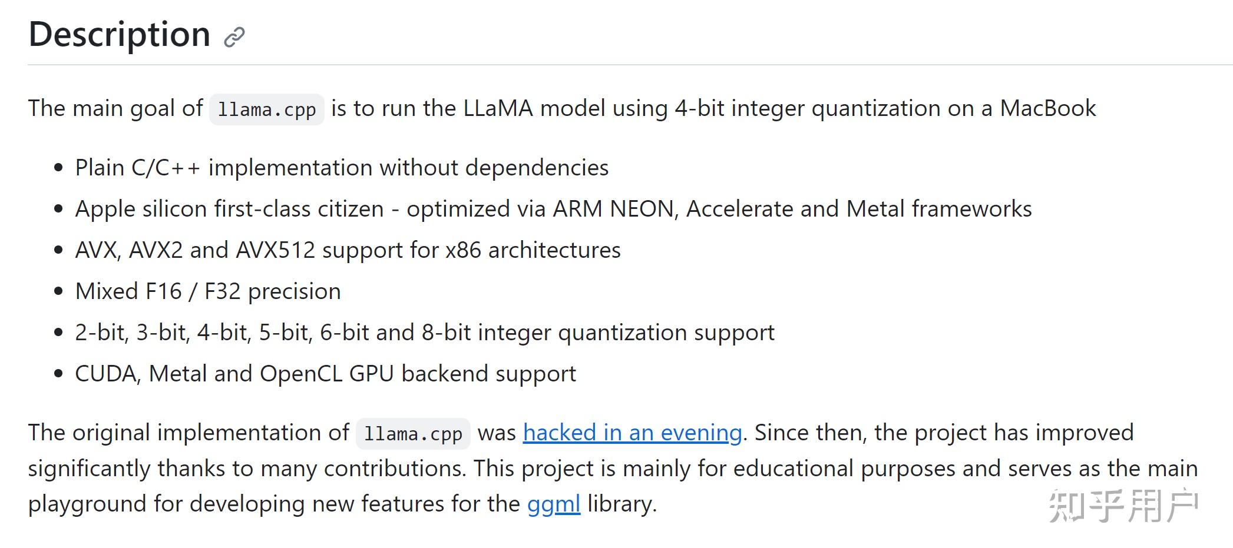This screenshot has height=548, width=1233.
Task: Click the CUDA, Metal and OpenCL bullet
Action: (325, 374)
